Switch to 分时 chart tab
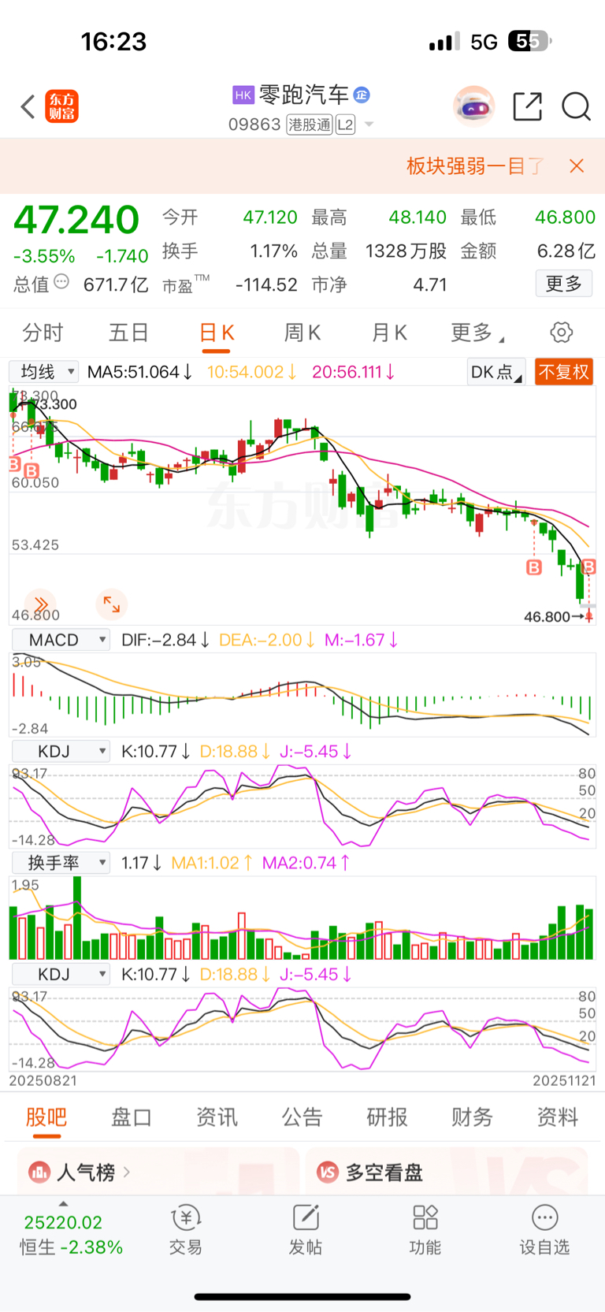605x1312 pixels. pyautogui.click(x=43, y=333)
